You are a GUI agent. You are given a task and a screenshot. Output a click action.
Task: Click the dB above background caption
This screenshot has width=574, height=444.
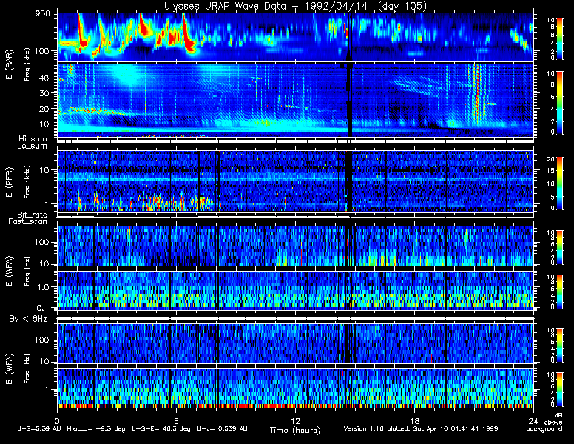point(546,423)
